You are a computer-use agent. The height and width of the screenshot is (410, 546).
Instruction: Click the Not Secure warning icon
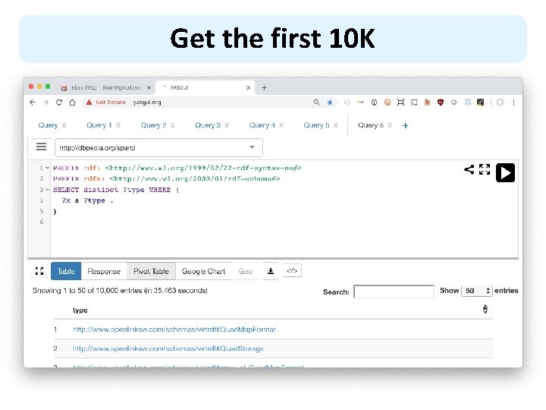point(89,102)
